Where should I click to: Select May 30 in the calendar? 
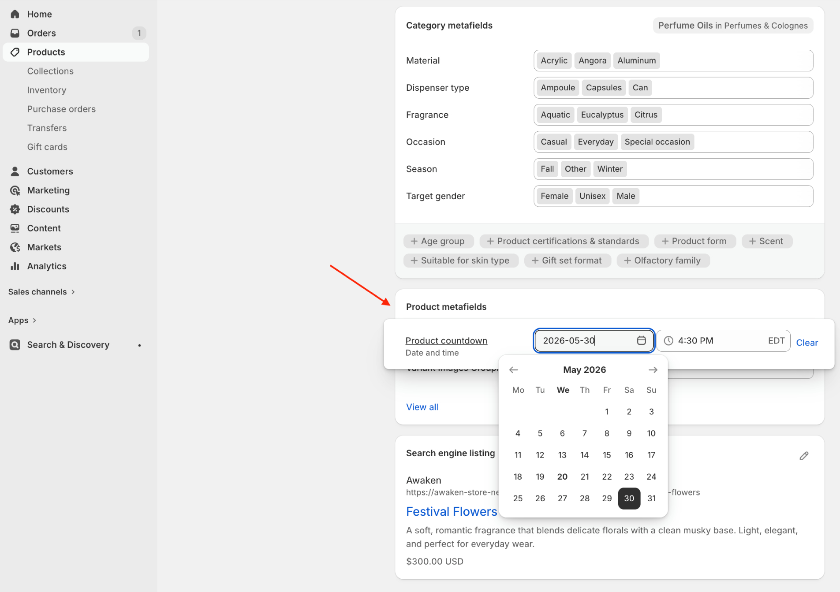point(629,498)
